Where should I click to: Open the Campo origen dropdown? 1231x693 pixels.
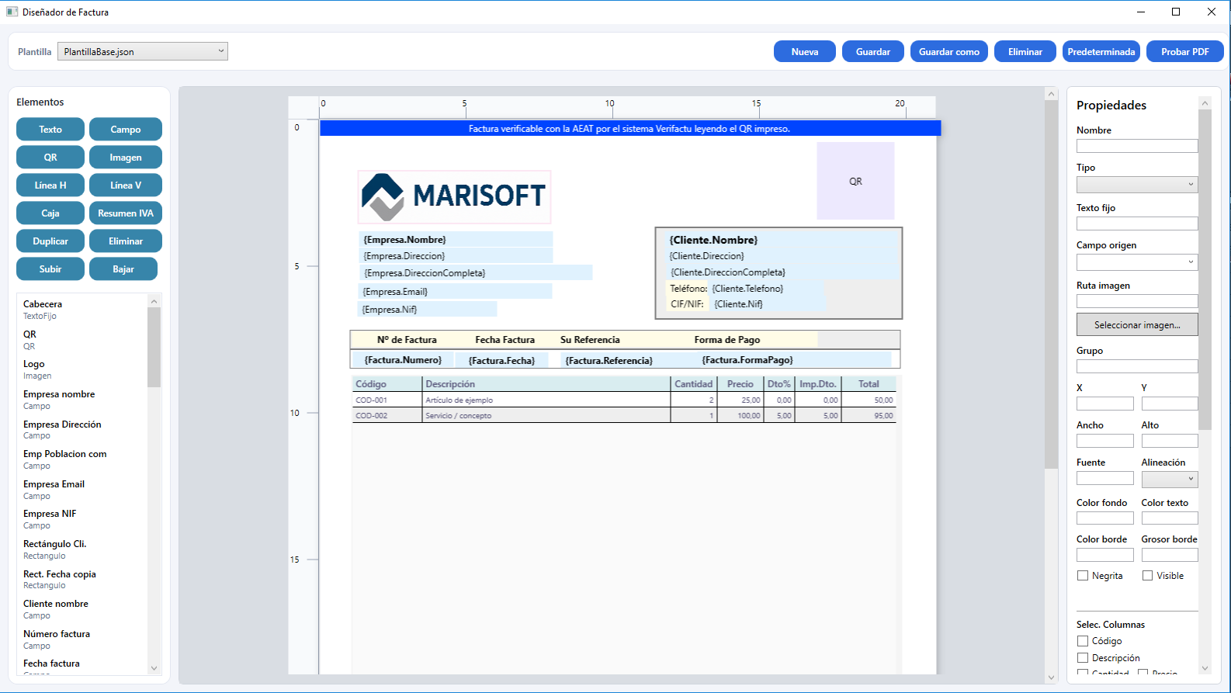(x=1137, y=262)
